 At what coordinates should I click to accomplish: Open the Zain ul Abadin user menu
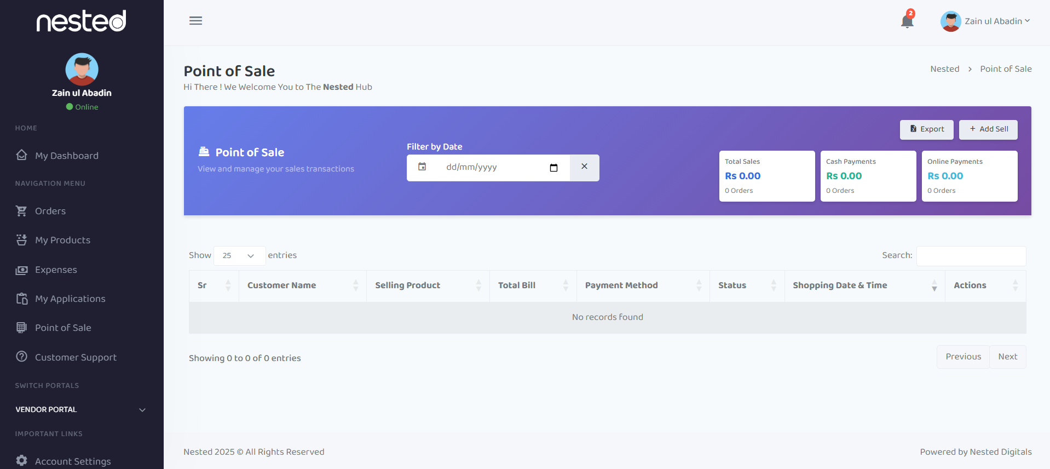tap(985, 21)
